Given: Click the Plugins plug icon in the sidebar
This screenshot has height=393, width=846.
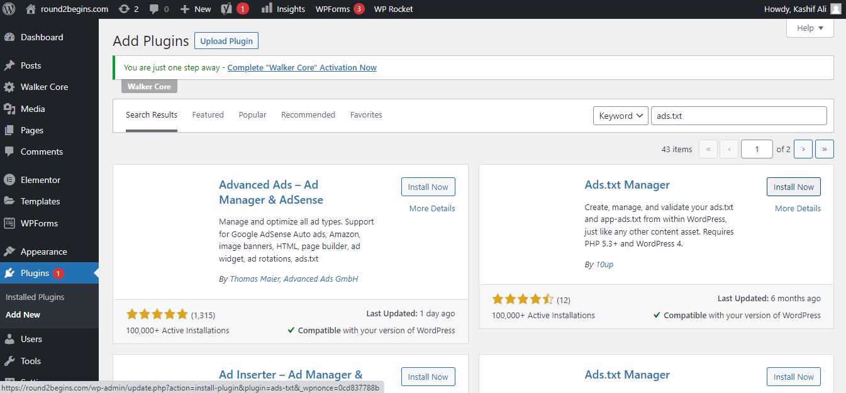Looking at the screenshot, I should click(9, 273).
